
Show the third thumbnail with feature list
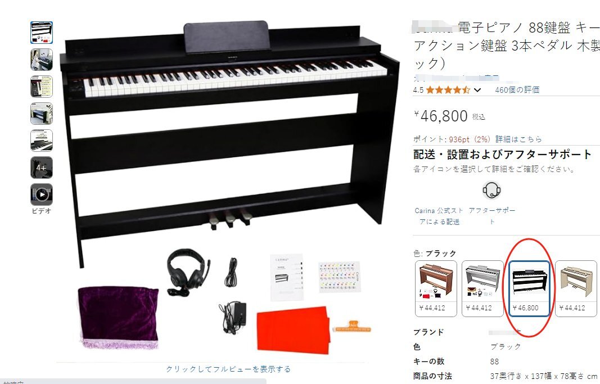click(41, 87)
